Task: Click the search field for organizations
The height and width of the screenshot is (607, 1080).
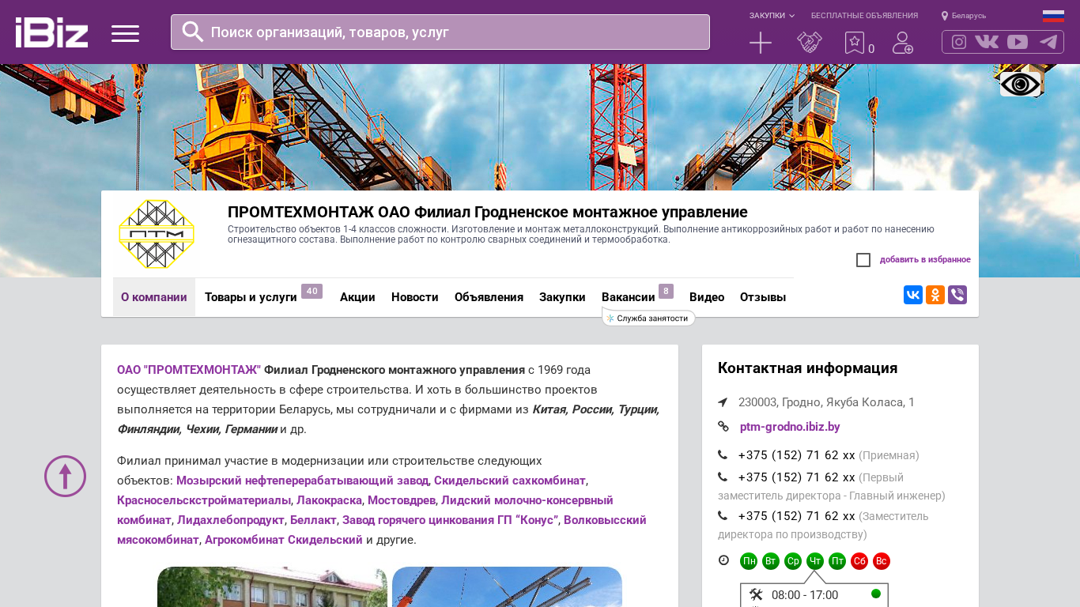Action: click(x=440, y=32)
